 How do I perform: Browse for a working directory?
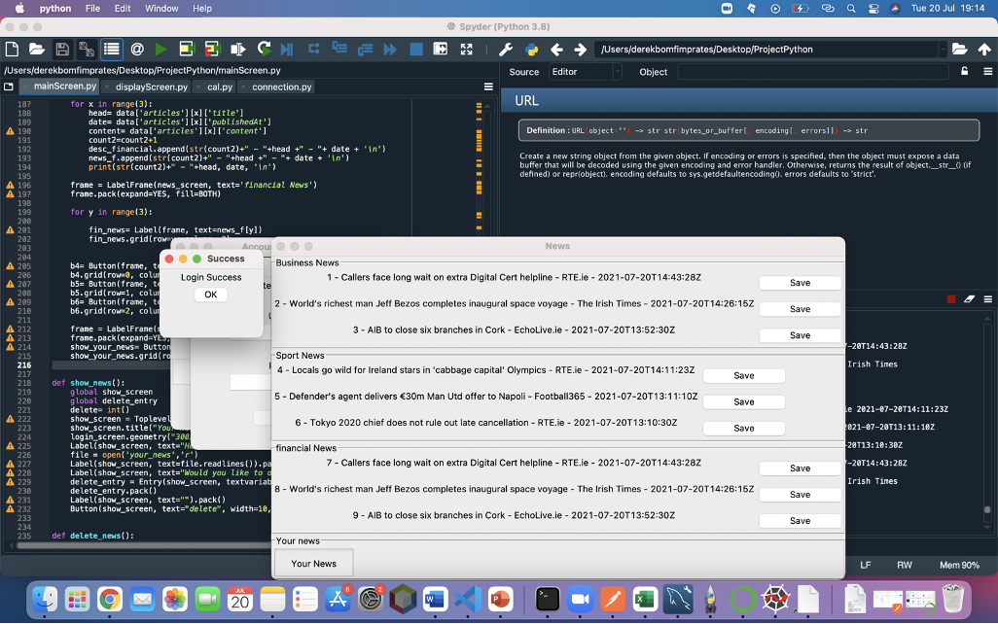960,49
